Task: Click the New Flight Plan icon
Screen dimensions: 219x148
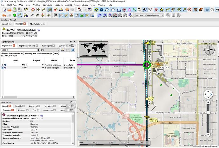Action: (x=4, y=9)
